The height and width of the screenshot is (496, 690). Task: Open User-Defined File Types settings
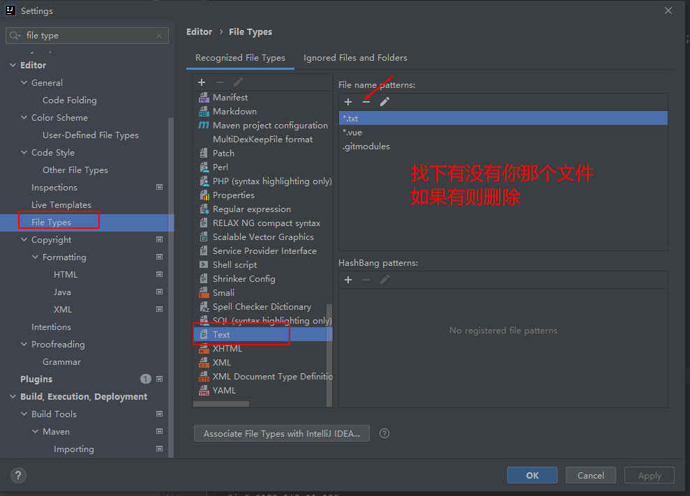[91, 135]
